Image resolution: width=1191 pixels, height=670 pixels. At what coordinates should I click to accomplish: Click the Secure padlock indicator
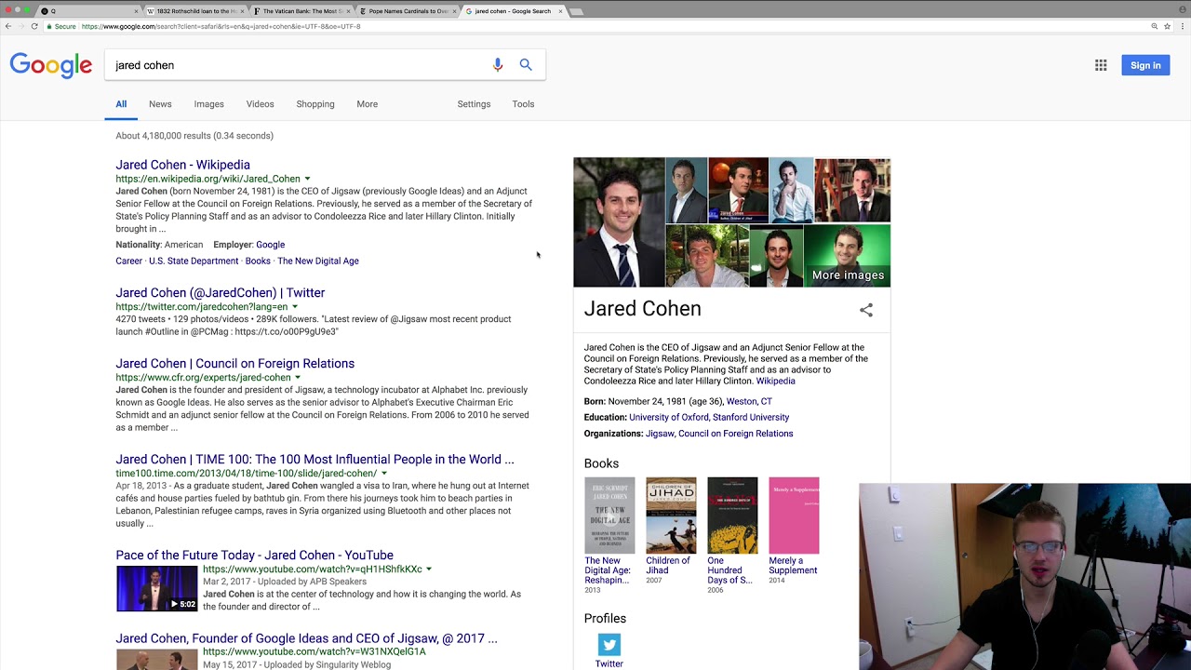coord(61,26)
